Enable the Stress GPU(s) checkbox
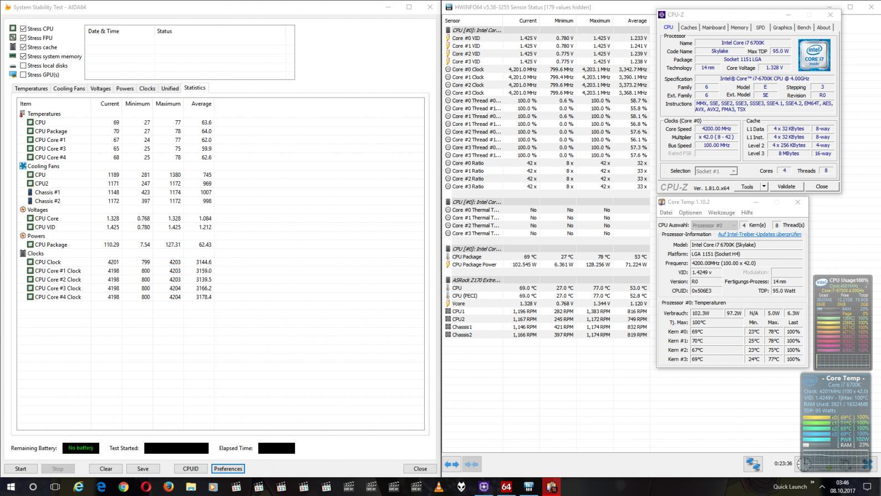This screenshot has width=881, height=496. [x=23, y=74]
